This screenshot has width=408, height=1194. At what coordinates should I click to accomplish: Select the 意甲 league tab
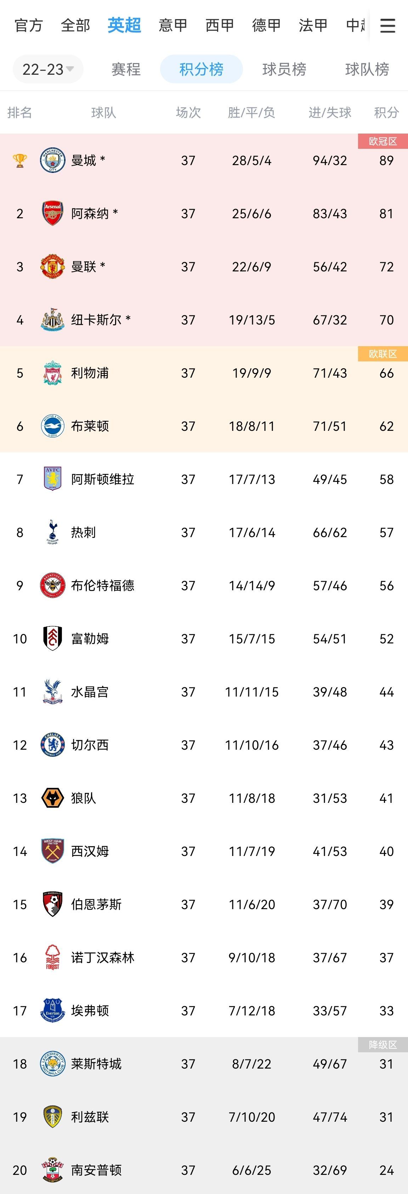[173, 25]
